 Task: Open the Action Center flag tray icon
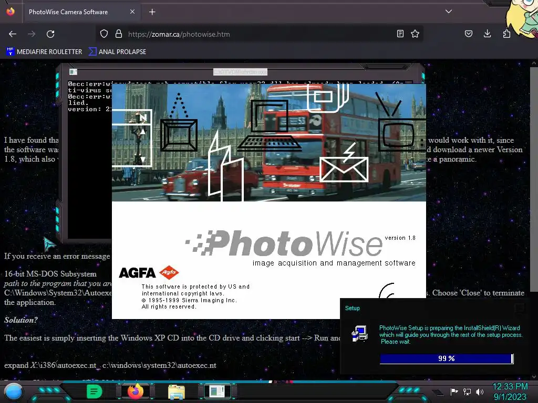coord(454,391)
